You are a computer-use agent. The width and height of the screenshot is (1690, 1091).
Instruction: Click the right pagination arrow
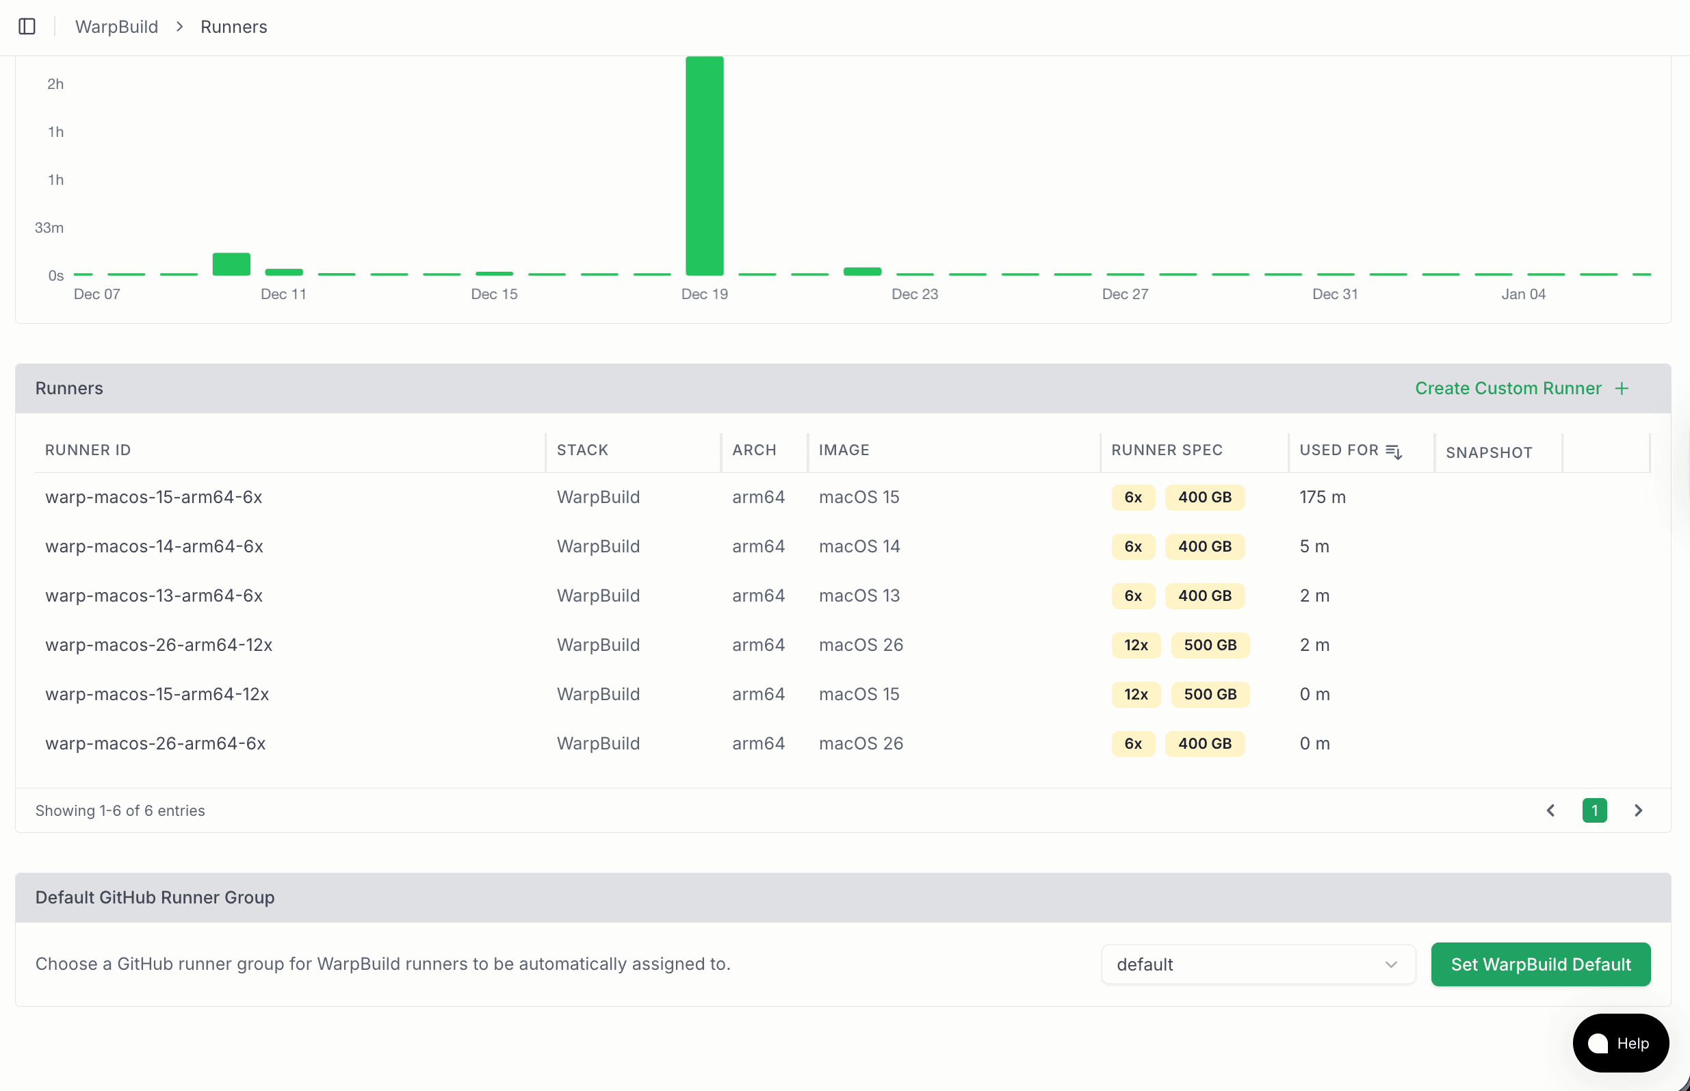click(1638, 810)
